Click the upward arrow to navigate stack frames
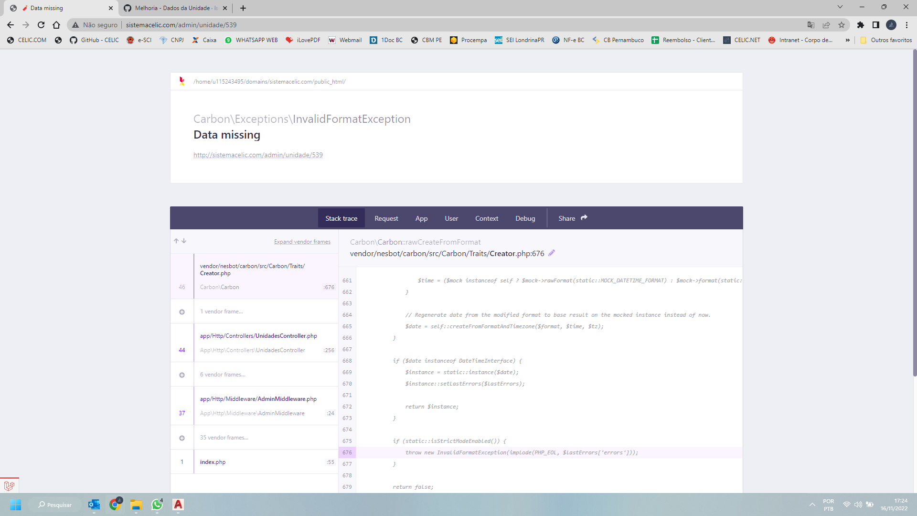Image resolution: width=917 pixels, height=516 pixels. tap(176, 241)
